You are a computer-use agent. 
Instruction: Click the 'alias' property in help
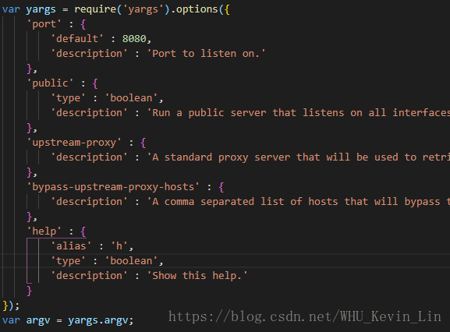pyautogui.click(x=71, y=246)
